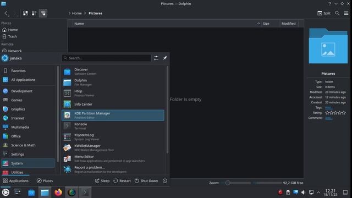The height and width of the screenshot is (198, 352).
Task: Open Discover from the taskbar
Action: pos(31,193)
